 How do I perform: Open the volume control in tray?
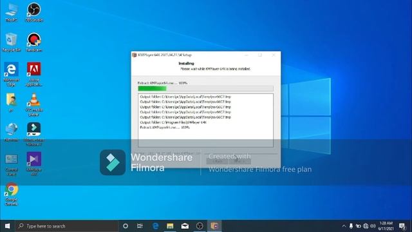tap(373, 226)
